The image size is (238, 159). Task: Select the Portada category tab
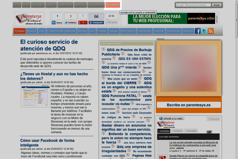pyautogui.click(x=20, y=31)
